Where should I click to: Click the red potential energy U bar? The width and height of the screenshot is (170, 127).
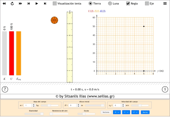12,53
